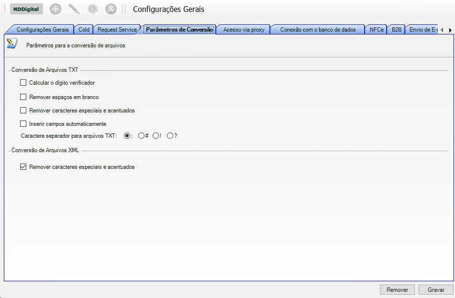Viewport: 455px width, 298px height.
Task: Check Remover espaços em branco
Action: 23,97
